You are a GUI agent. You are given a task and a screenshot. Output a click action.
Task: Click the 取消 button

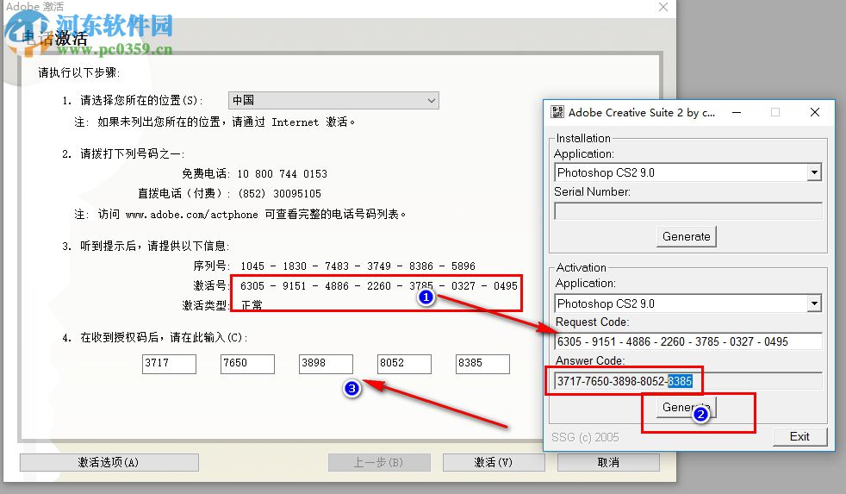click(x=608, y=463)
